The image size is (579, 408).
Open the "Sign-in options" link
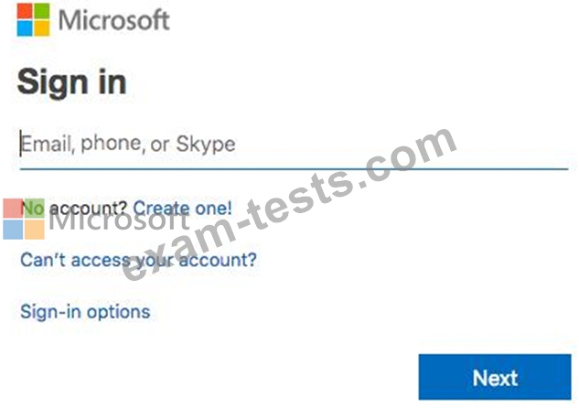tap(85, 312)
